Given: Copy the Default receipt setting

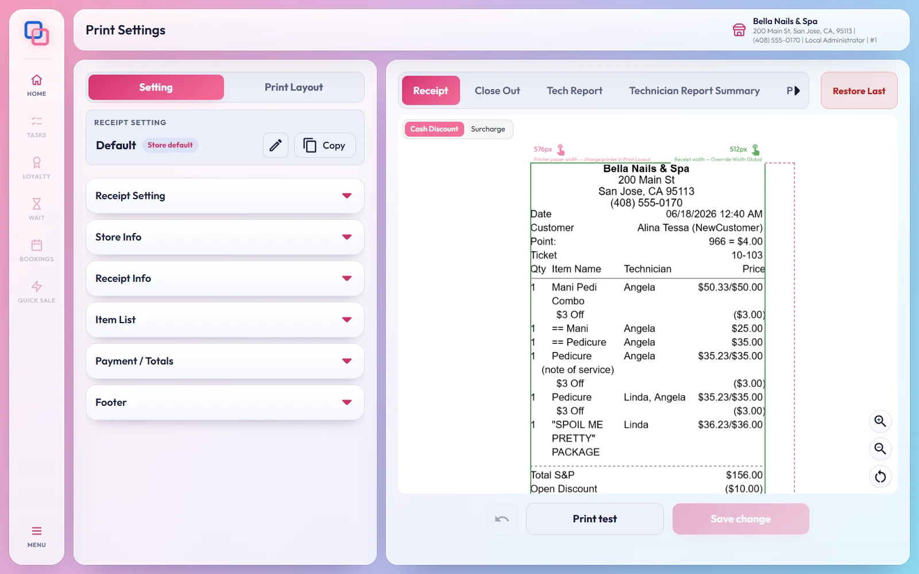Looking at the screenshot, I should pyautogui.click(x=325, y=145).
